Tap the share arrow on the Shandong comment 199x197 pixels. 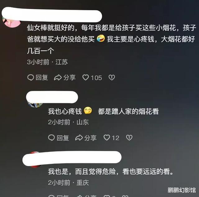point(79,138)
